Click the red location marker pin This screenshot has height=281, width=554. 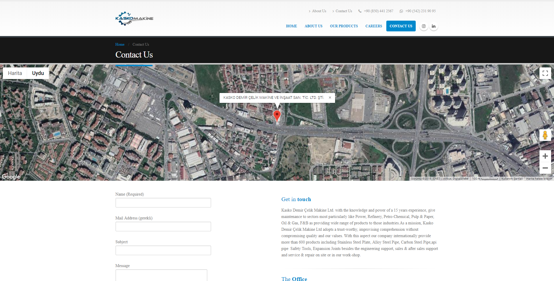pyautogui.click(x=277, y=116)
